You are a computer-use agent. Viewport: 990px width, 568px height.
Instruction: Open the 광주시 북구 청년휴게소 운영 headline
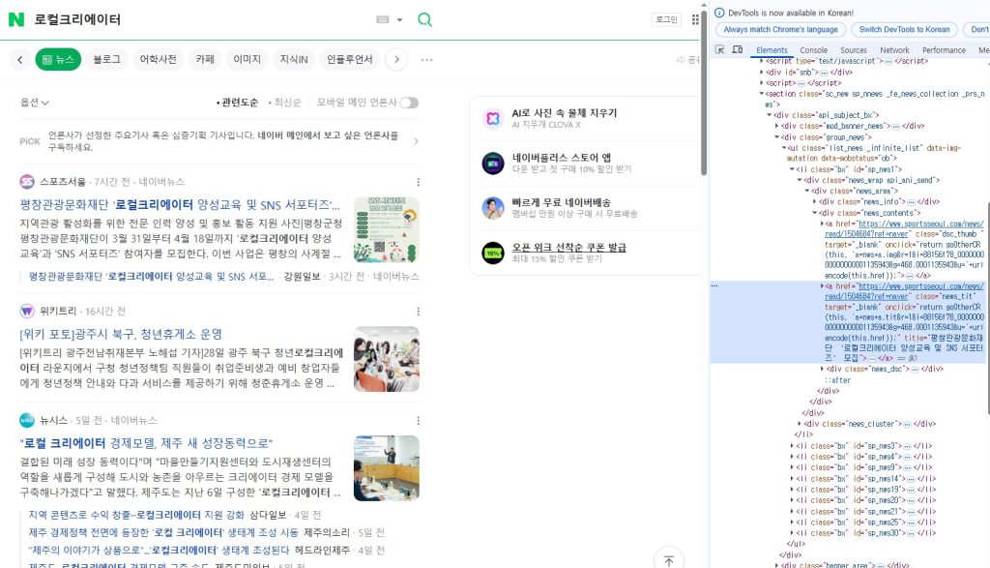tap(121, 334)
